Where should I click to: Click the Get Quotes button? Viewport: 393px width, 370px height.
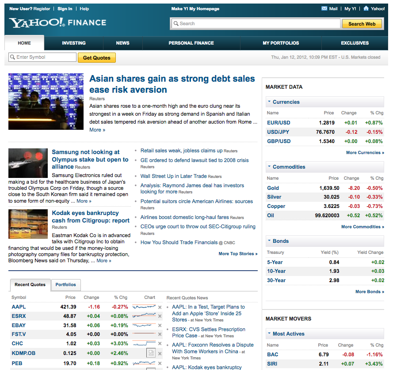click(97, 57)
